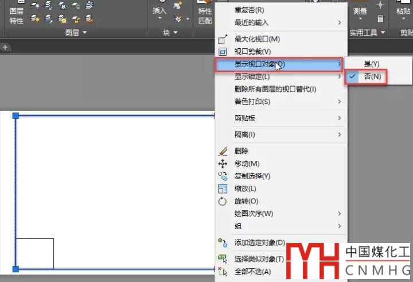Expand the 绘图次序(W) submenu
The image size is (413, 282).
(x=280, y=214)
